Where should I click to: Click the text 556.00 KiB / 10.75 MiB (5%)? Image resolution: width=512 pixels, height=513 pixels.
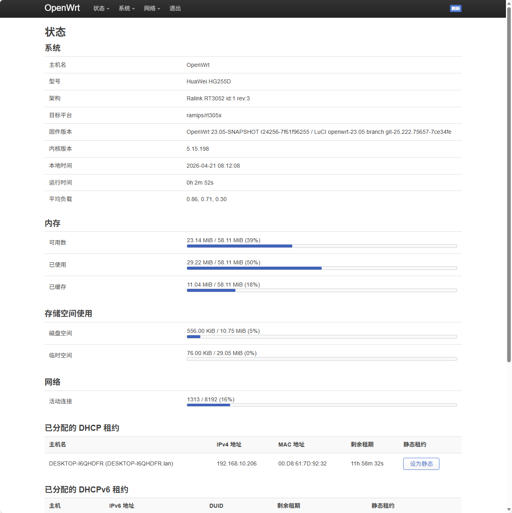223,331
